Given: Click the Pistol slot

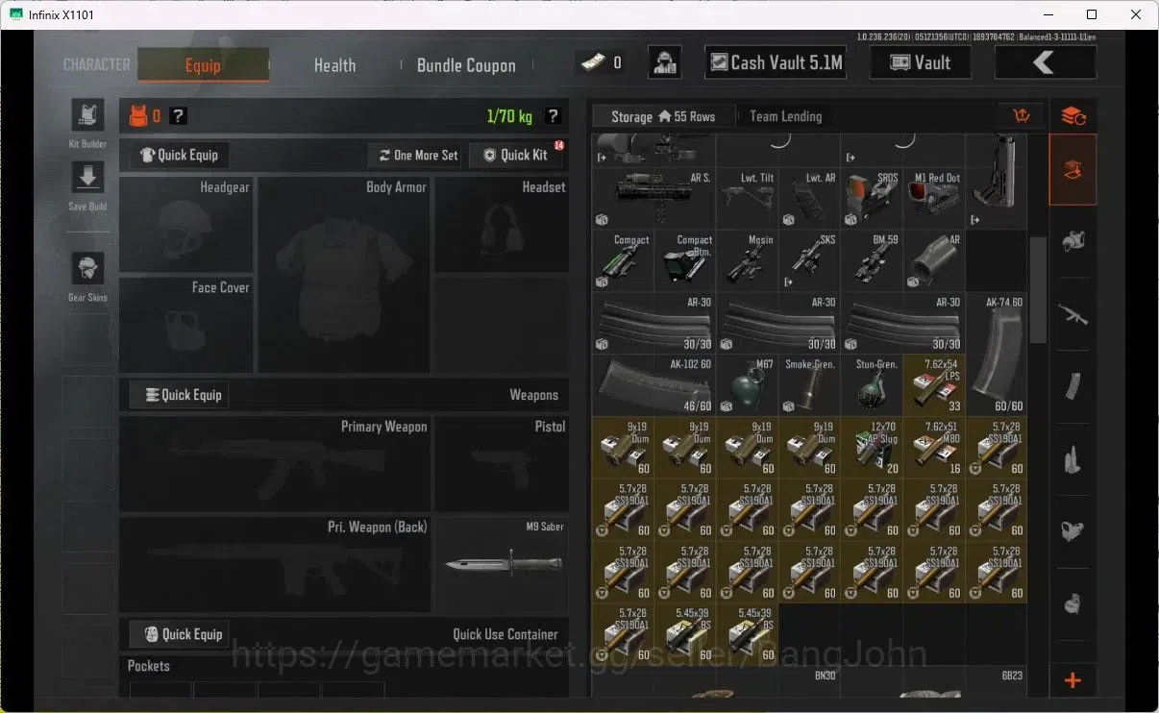Looking at the screenshot, I should (x=501, y=463).
